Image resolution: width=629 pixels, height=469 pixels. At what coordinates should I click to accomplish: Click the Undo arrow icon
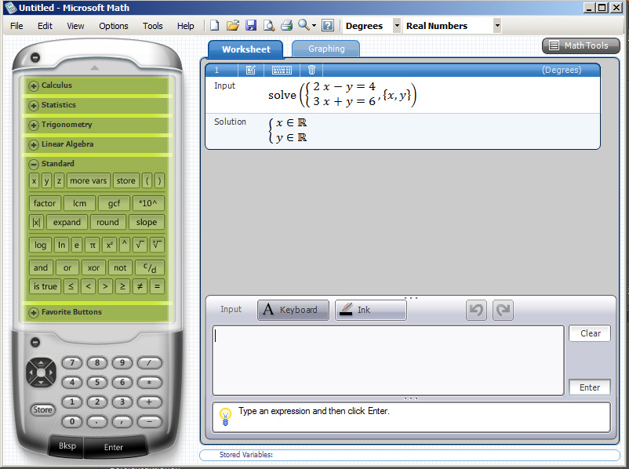click(476, 310)
